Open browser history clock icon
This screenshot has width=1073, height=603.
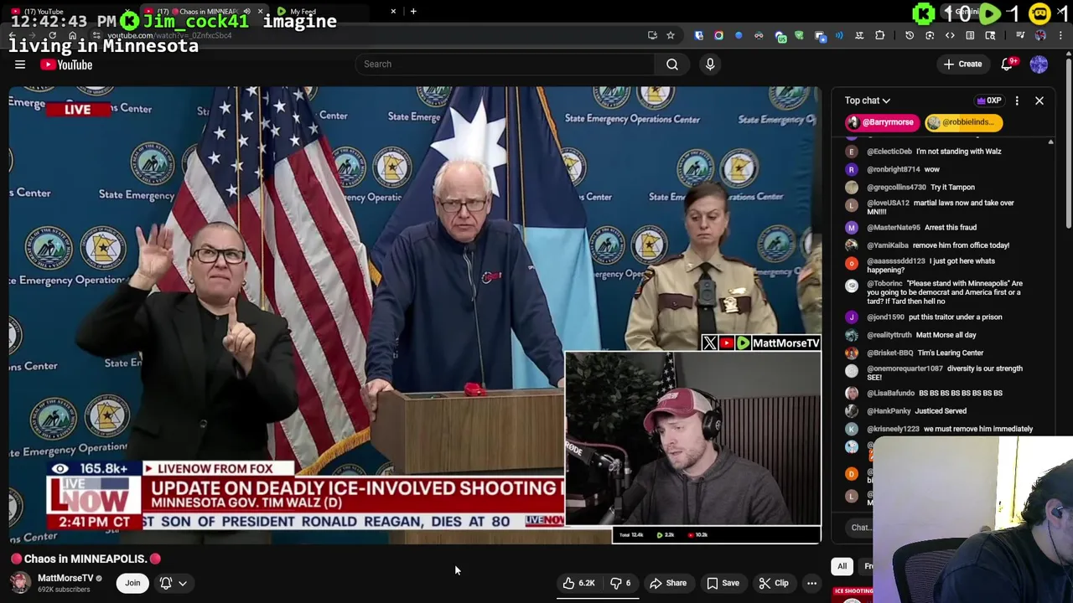[910, 35]
